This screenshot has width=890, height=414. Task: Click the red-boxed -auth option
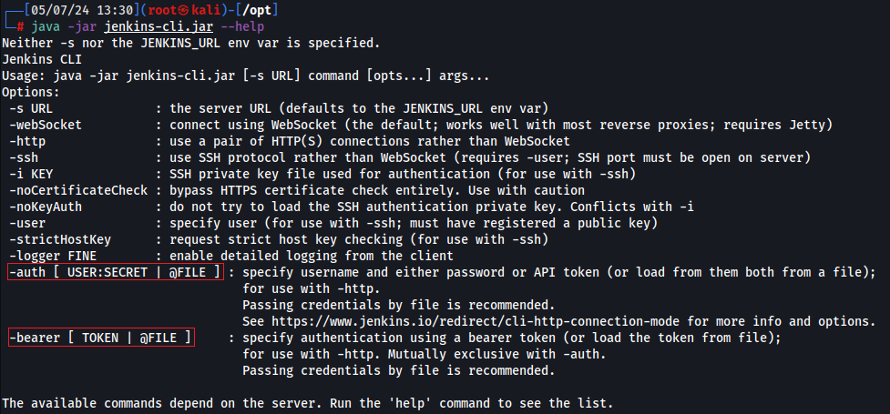[x=115, y=272]
